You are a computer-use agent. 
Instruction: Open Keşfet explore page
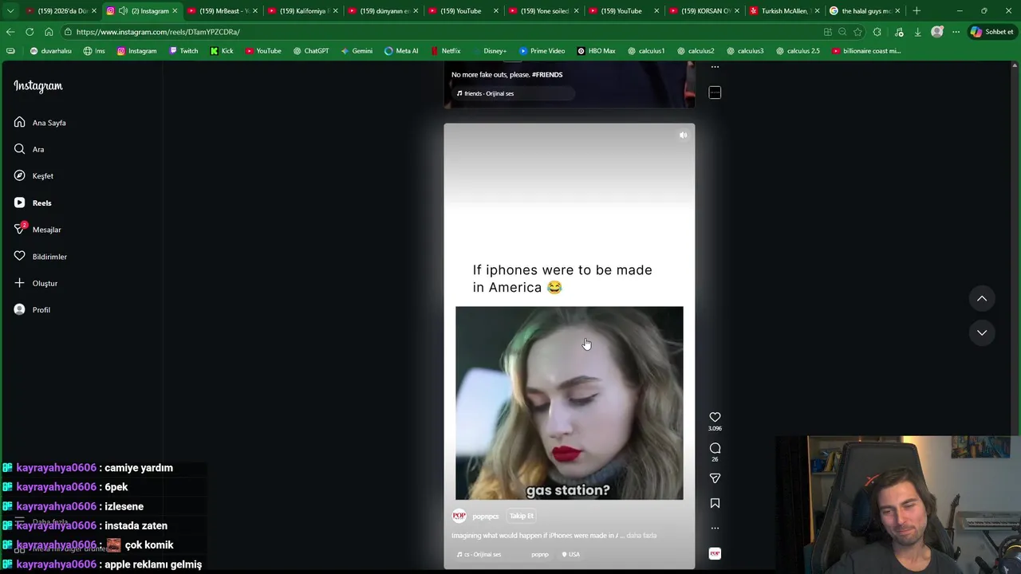click(x=34, y=175)
